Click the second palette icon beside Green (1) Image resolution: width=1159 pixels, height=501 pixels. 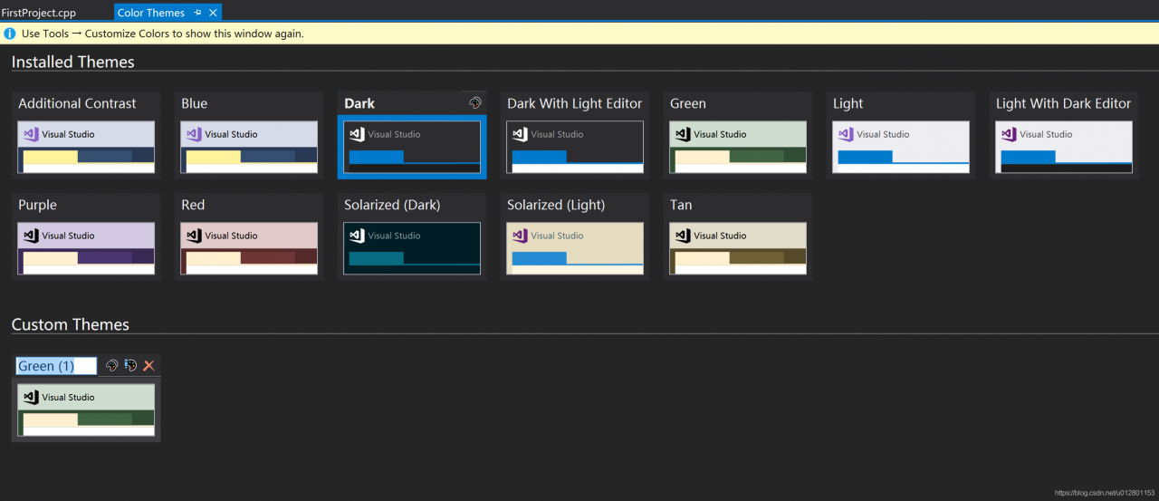coord(130,366)
